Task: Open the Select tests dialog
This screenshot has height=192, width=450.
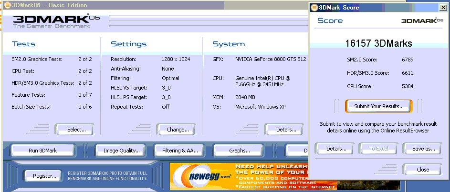Action: click(x=74, y=130)
